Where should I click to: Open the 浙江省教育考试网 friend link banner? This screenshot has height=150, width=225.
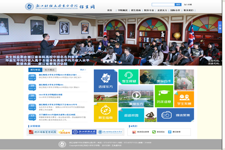(x=42, y=132)
